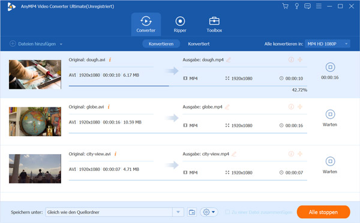Open the shopping cart purchase icon
The height and width of the screenshot is (223, 360).
286,6
